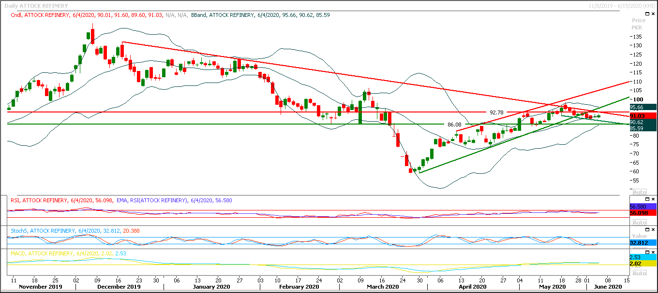
Task: Click the May 2020 time axis label
Action: click(x=552, y=286)
